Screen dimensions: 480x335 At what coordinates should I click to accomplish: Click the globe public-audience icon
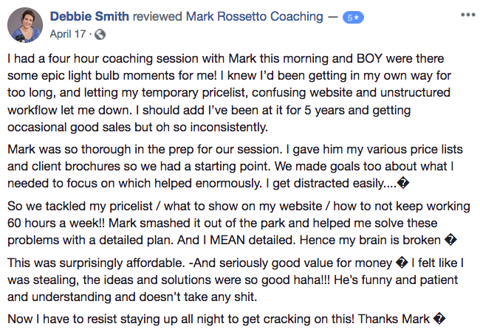point(100,34)
